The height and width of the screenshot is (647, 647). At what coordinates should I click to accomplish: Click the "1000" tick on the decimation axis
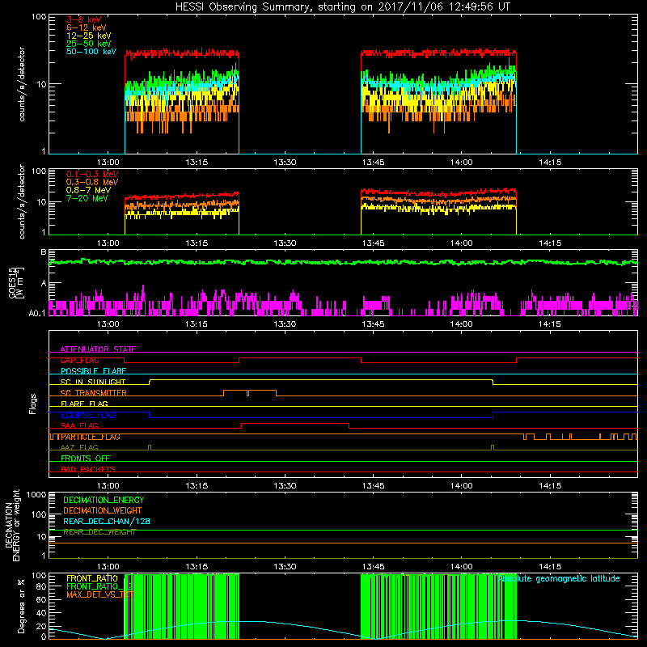click(x=36, y=494)
